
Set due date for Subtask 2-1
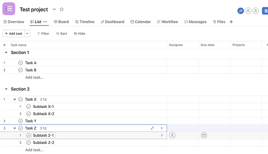pos(204,135)
